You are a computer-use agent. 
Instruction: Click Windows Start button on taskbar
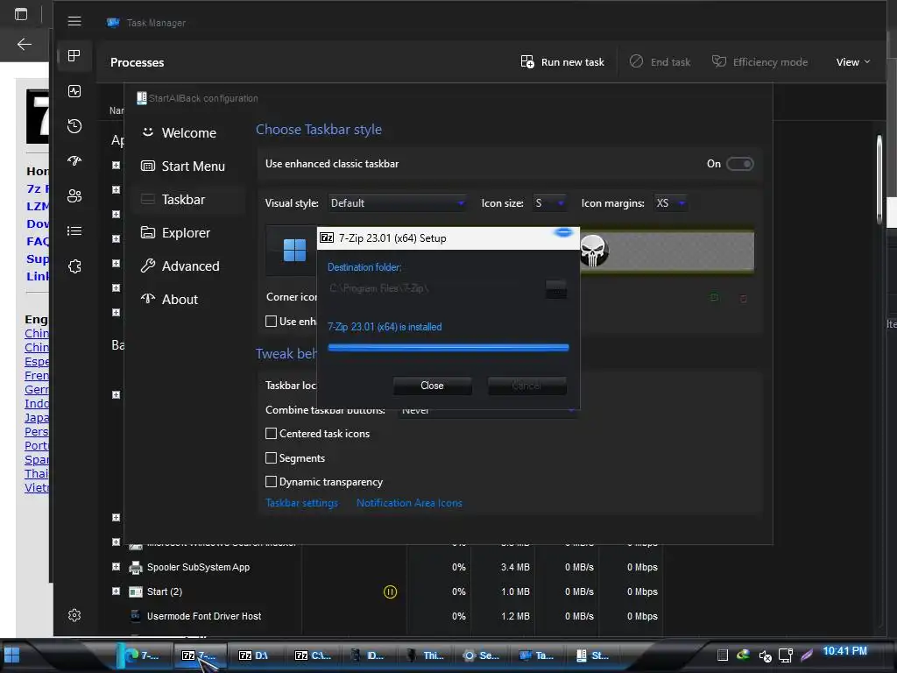[12, 655]
